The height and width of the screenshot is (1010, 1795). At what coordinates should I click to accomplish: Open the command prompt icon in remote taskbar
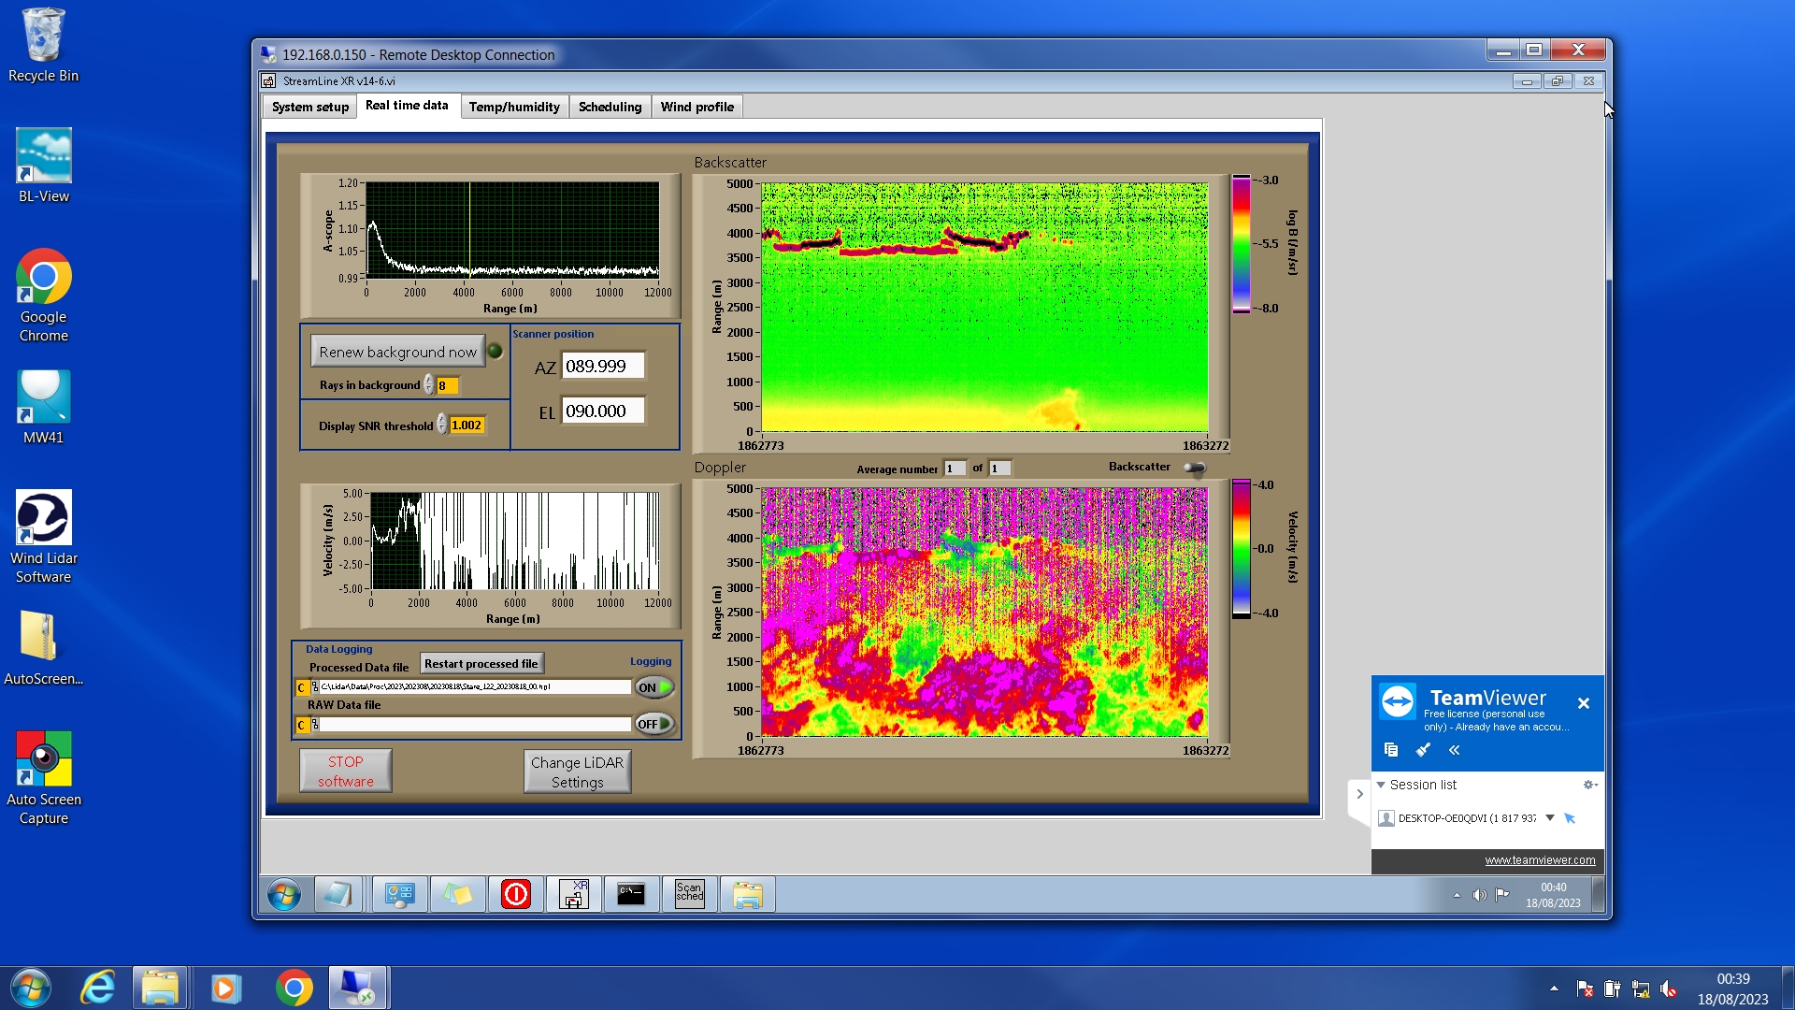[631, 895]
